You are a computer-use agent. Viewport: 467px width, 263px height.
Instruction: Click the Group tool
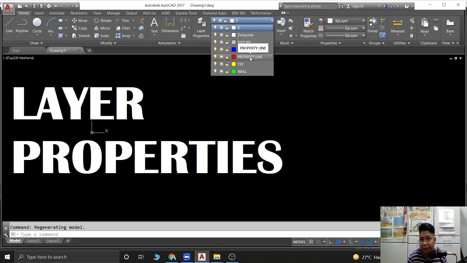(x=373, y=26)
